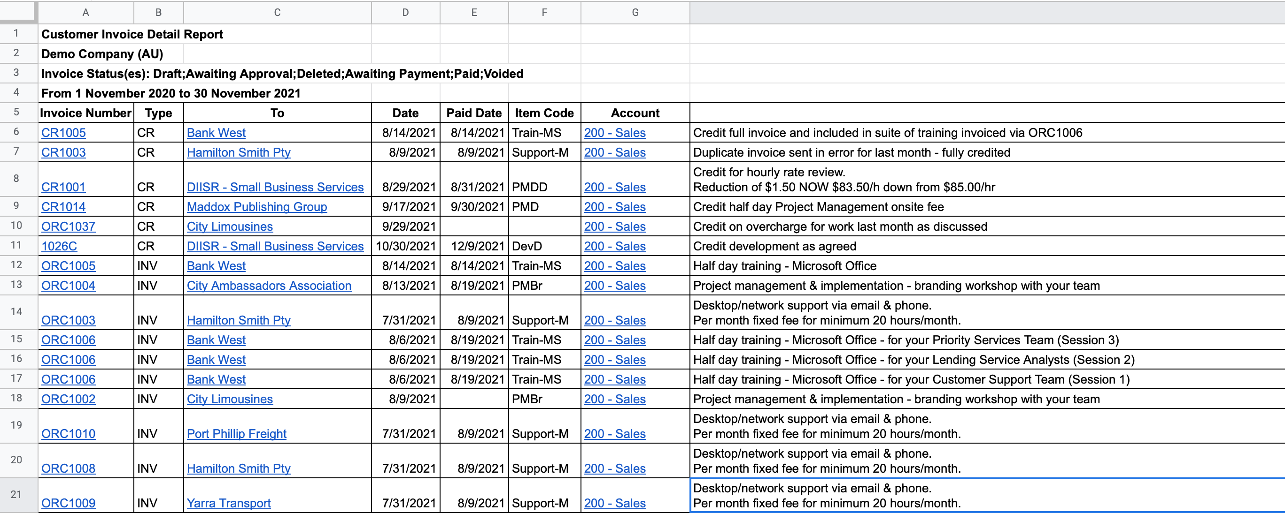Viewport: 1285px width, 513px height.
Task: Click City Limousines link in row 18
Action: click(230, 399)
